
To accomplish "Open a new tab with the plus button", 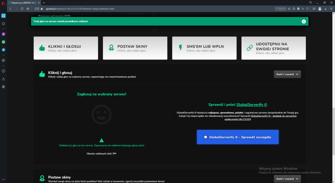I will (x=44, y=3).
